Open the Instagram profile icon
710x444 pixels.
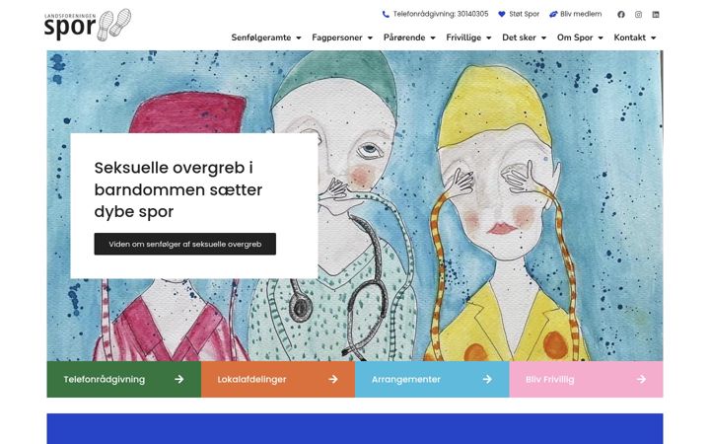pos(638,15)
